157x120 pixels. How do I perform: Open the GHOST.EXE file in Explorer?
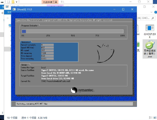click(x=150, y=31)
